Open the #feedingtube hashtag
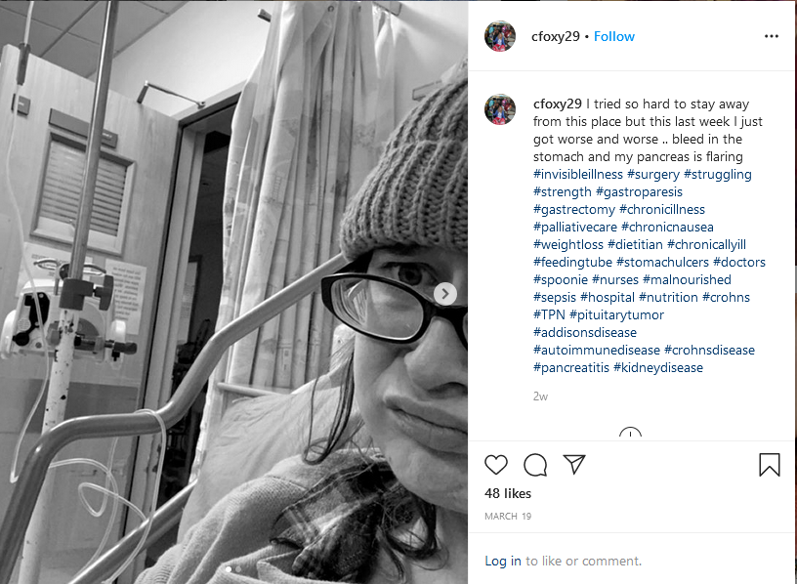Image resolution: width=797 pixels, height=584 pixels. coord(572,263)
